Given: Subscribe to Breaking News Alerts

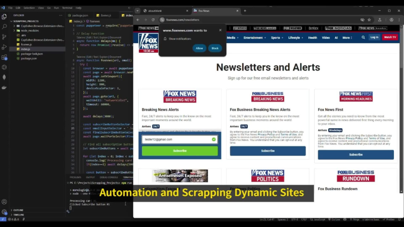Looking at the screenshot, I should point(180,151).
